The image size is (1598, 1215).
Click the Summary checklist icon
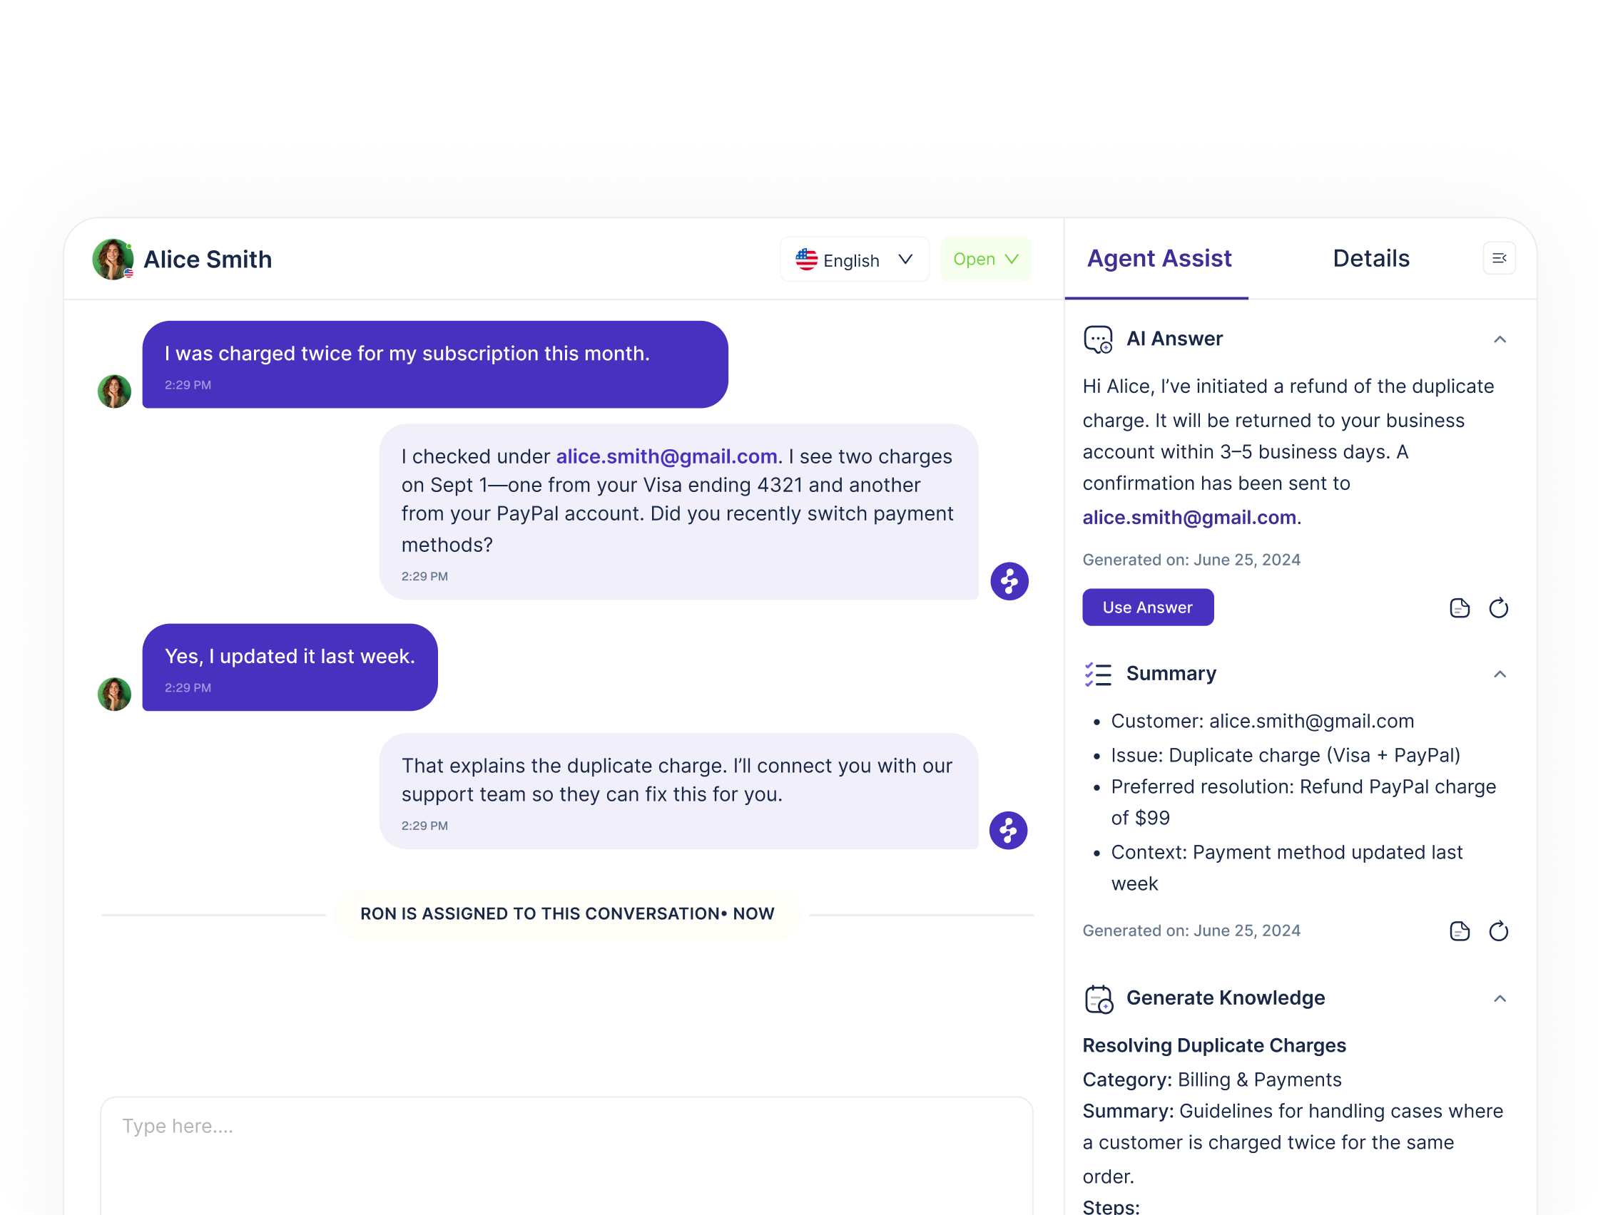(1097, 674)
